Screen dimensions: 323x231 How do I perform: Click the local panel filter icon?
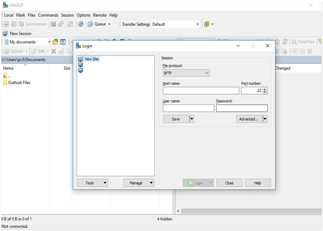(x=63, y=42)
